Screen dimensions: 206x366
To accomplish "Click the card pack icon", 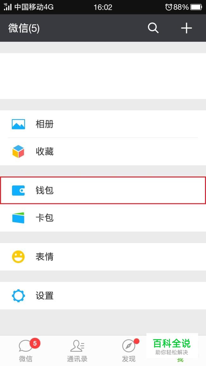I will click(x=18, y=218).
